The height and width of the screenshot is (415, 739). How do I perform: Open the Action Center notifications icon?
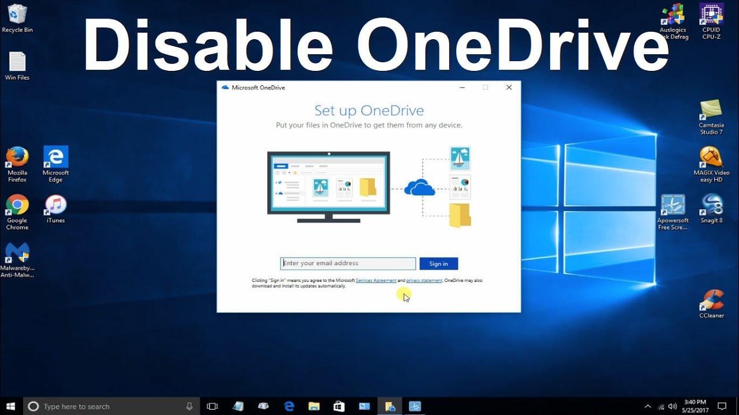(x=722, y=406)
